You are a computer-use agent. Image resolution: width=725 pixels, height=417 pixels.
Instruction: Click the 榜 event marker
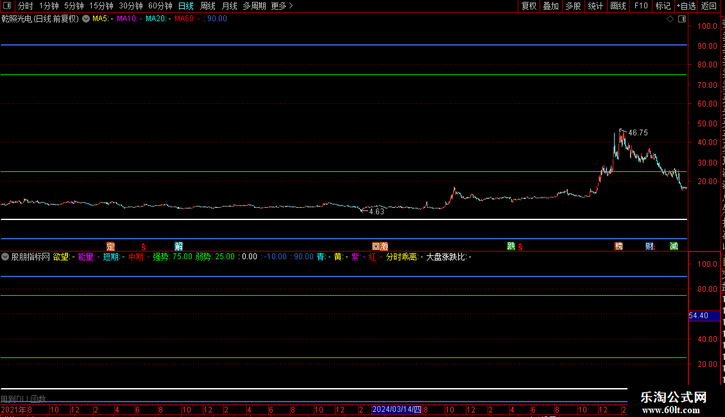coord(618,246)
